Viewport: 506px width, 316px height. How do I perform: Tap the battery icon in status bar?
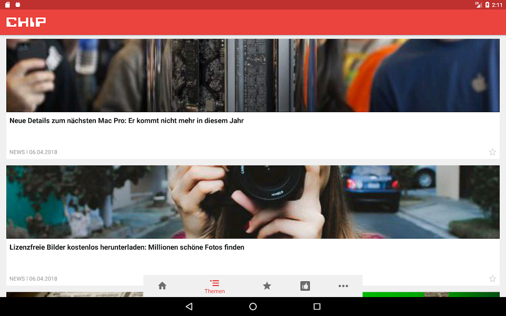tap(487, 5)
